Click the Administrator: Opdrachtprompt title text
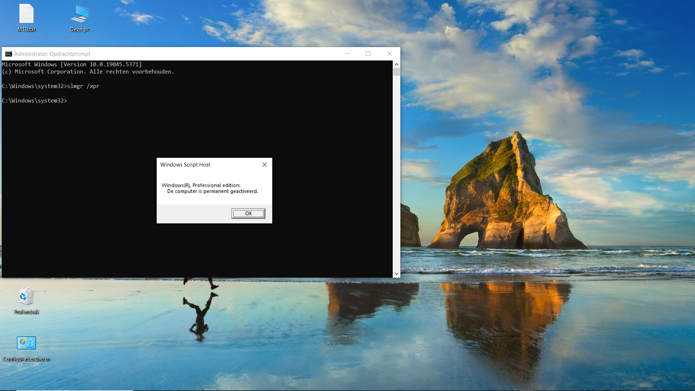This screenshot has height=391, width=695. 52,54
